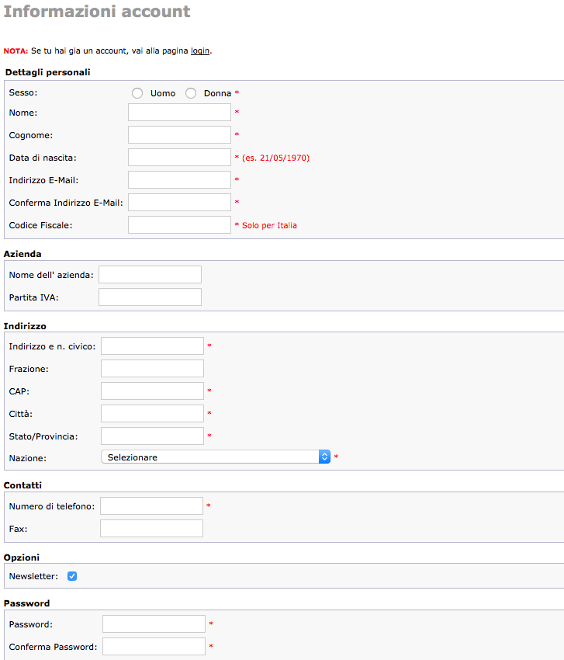Screen dimensions: 564x660
Task: Select the Donna radio button
Action: click(191, 93)
